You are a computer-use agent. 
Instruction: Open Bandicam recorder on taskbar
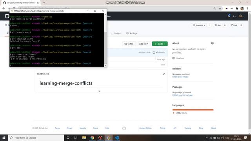pos(100,137)
